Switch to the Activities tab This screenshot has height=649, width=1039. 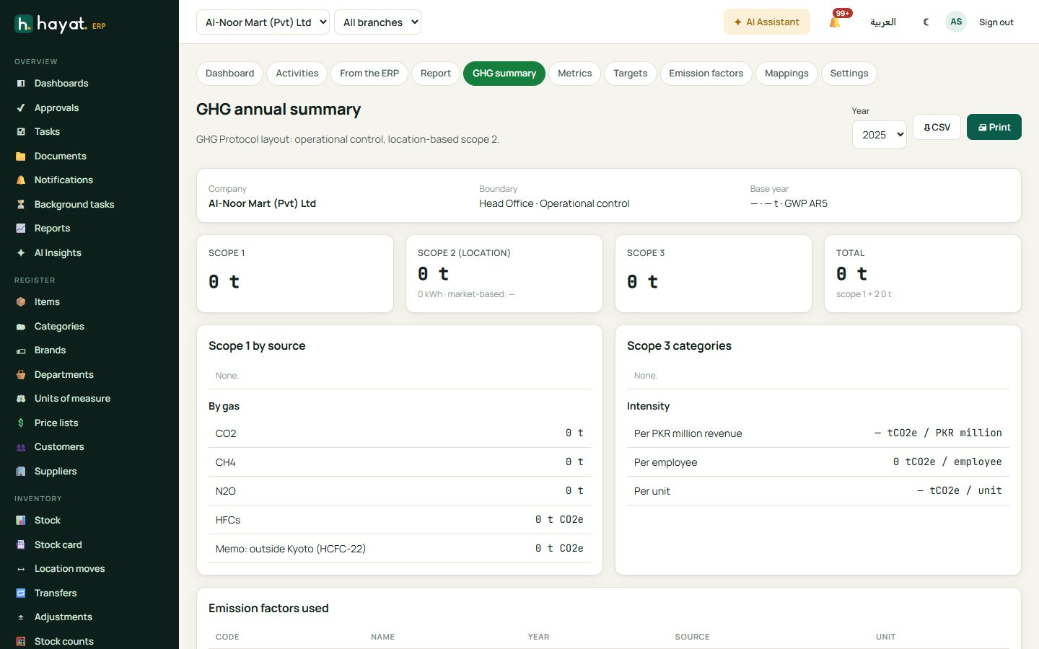[x=297, y=74]
